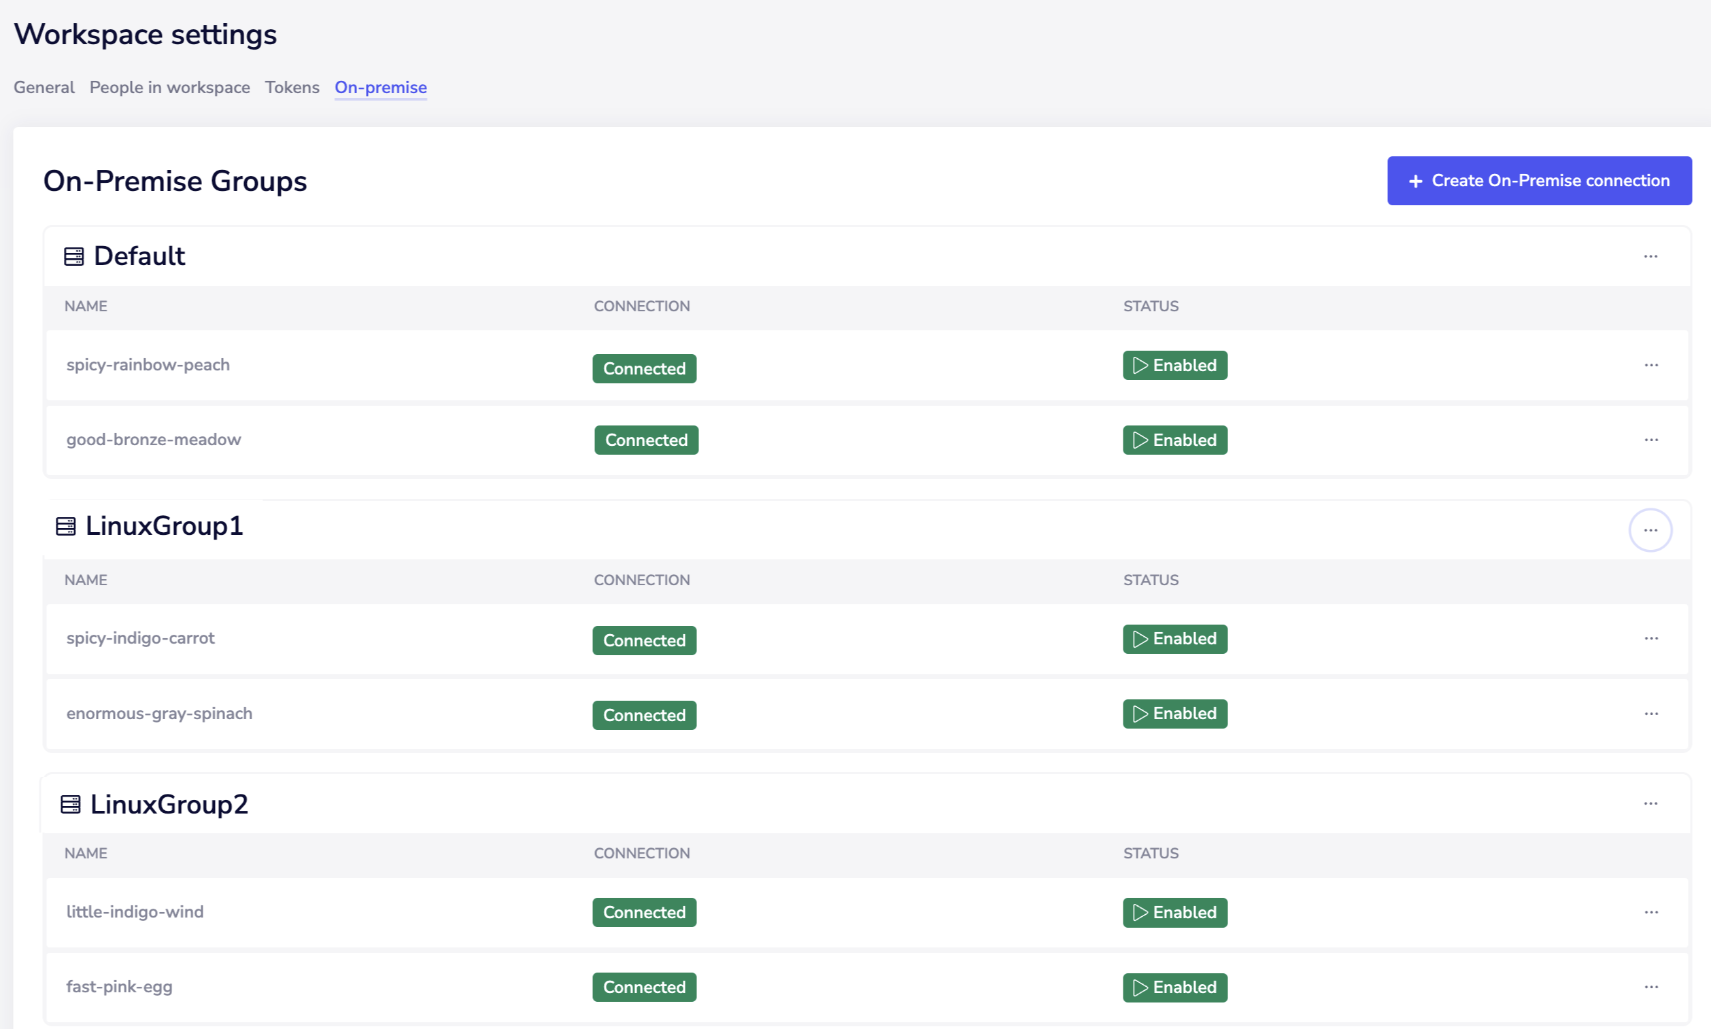The width and height of the screenshot is (1711, 1029).
Task: Switch to the Tokens tab
Action: [x=292, y=88]
